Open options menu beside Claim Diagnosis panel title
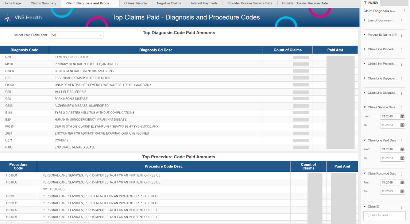The width and height of the screenshot is (410, 224). (405, 11)
